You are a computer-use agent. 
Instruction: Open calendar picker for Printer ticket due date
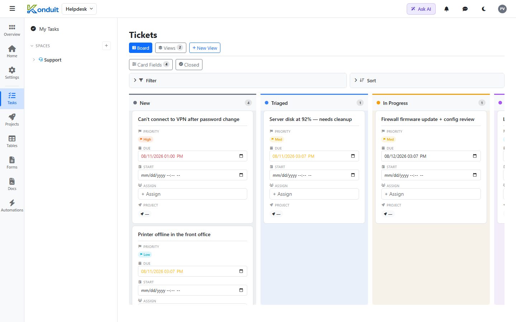241,271
